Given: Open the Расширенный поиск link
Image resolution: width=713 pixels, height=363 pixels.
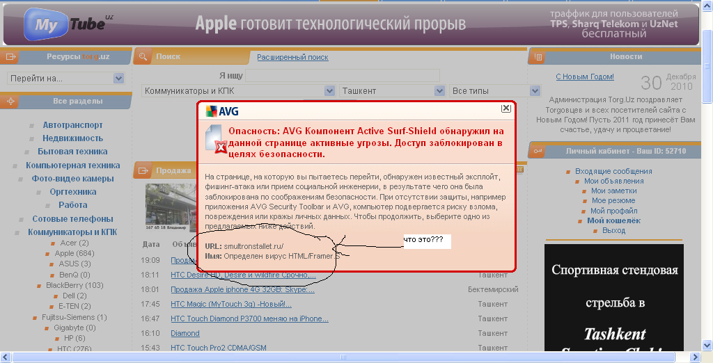Looking at the screenshot, I should pos(292,57).
